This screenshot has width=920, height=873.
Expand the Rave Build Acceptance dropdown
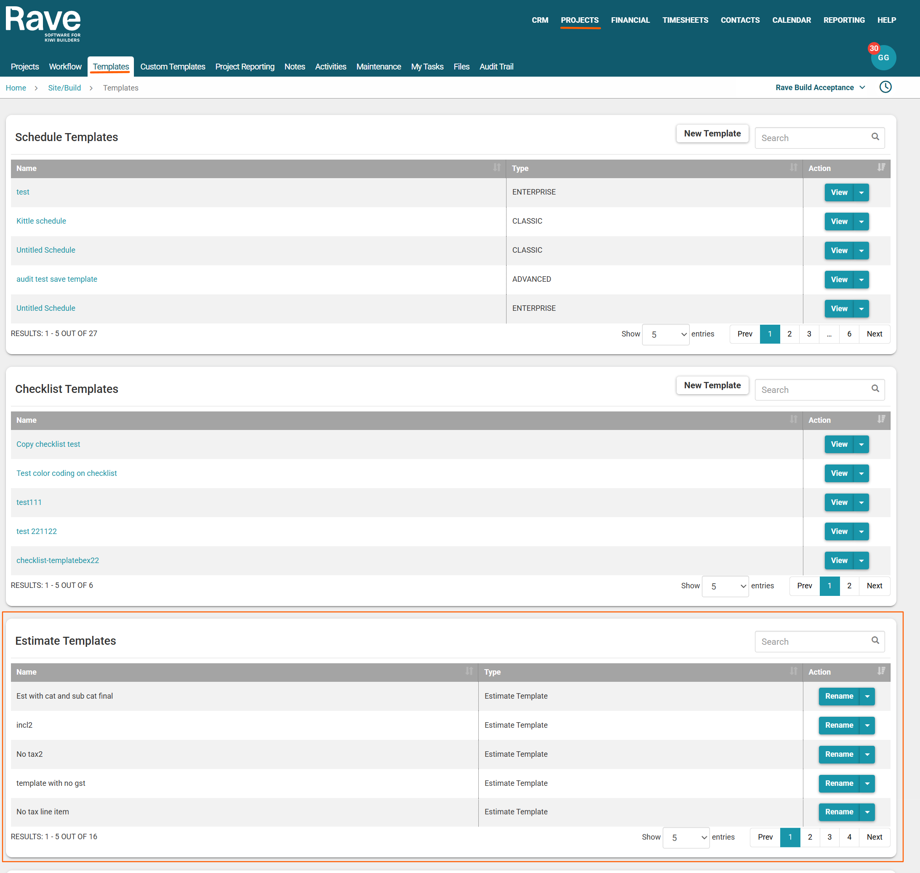820,88
